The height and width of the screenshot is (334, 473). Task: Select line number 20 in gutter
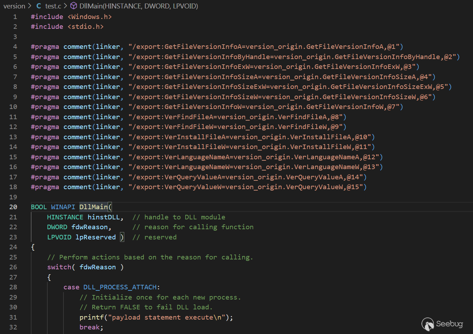pyautogui.click(x=13, y=207)
